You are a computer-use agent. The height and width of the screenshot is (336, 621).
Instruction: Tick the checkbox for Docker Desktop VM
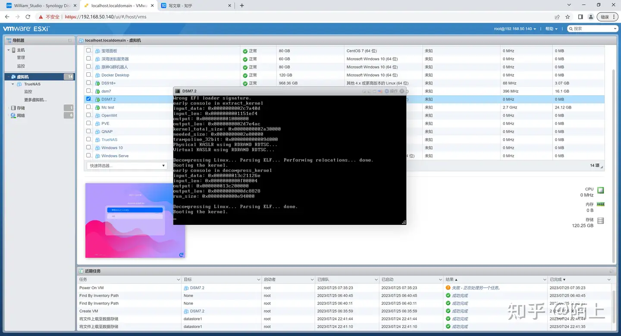pyautogui.click(x=88, y=75)
